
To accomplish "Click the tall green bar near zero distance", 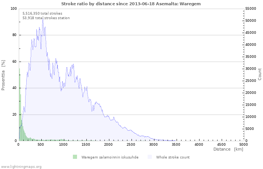I will [x=19, y=104].
